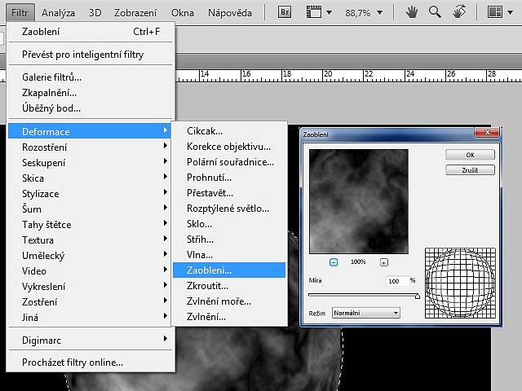Open the 3D menu
The width and height of the screenshot is (522, 391).
pos(95,13)
